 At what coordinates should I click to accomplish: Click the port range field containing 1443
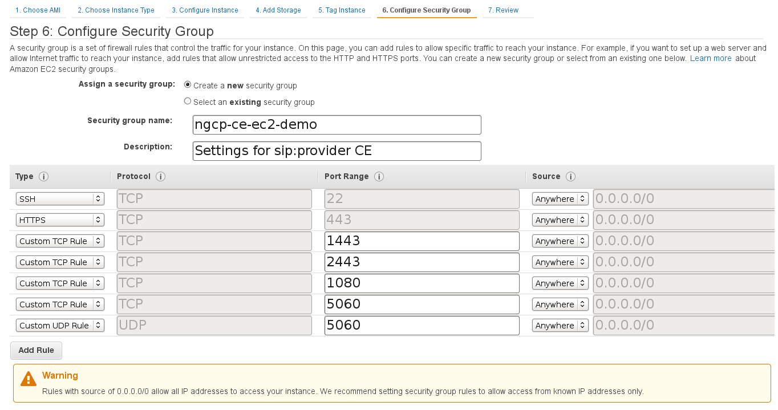click(x=422, y=241)
